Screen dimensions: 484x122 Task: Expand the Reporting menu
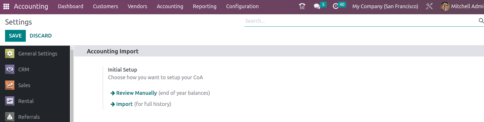click(x=205, y=6)
